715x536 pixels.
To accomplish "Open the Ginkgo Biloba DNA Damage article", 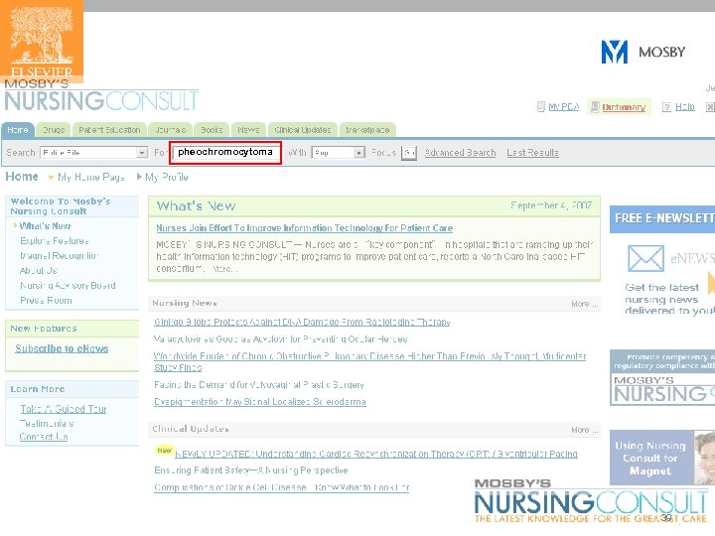I will (302, 323).
